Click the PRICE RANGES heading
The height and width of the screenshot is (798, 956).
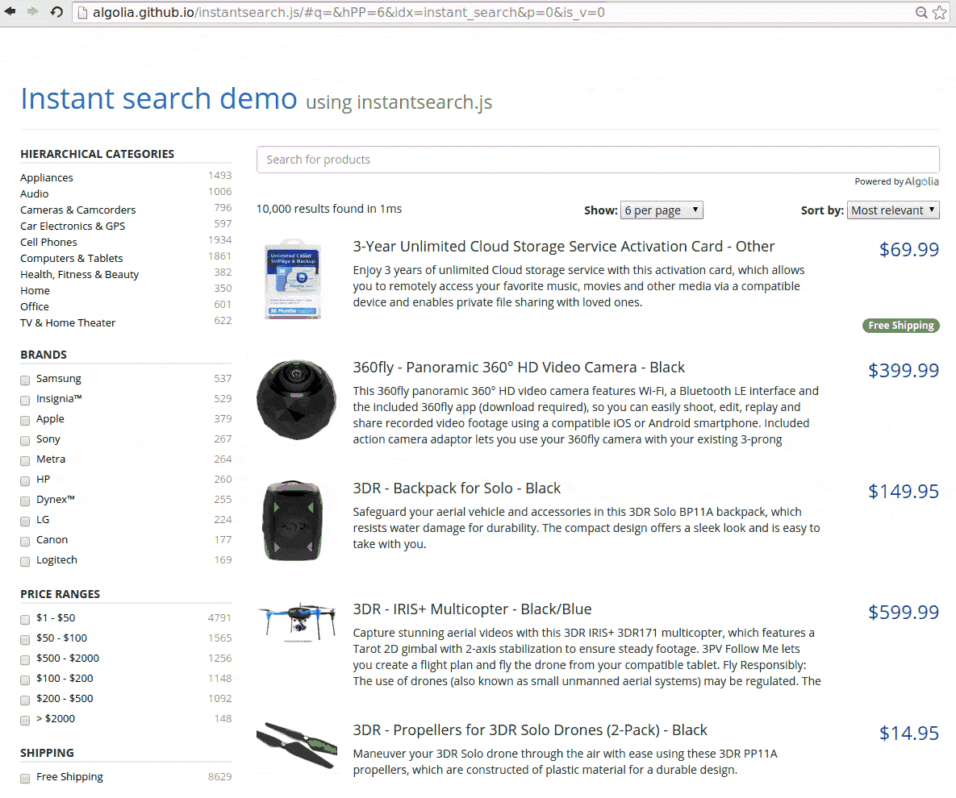[x=61, y=594]
